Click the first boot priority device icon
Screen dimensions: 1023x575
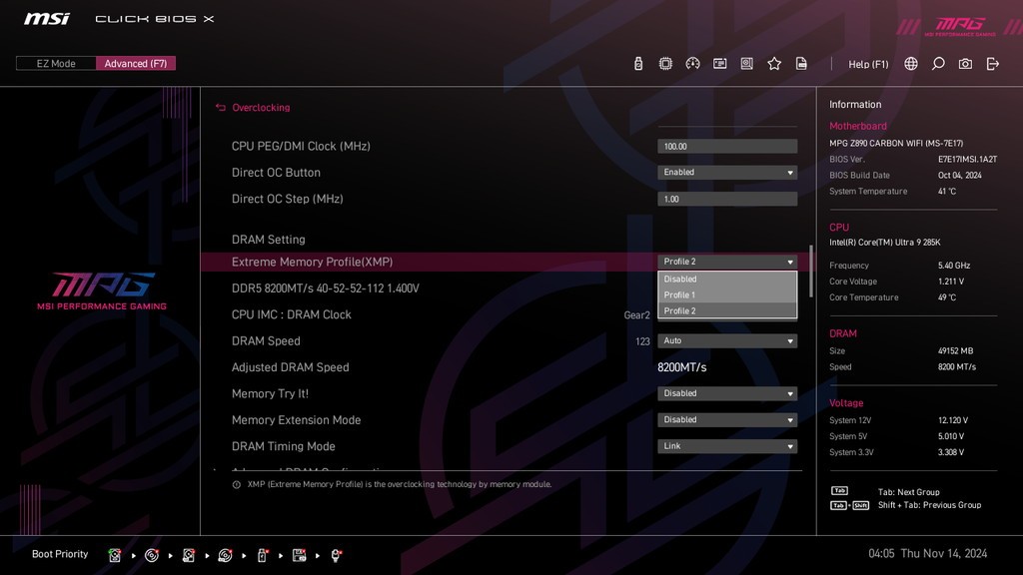(x=115, y=555)
